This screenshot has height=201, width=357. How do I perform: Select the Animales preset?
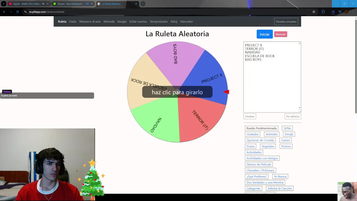click(x=272, y=134)
